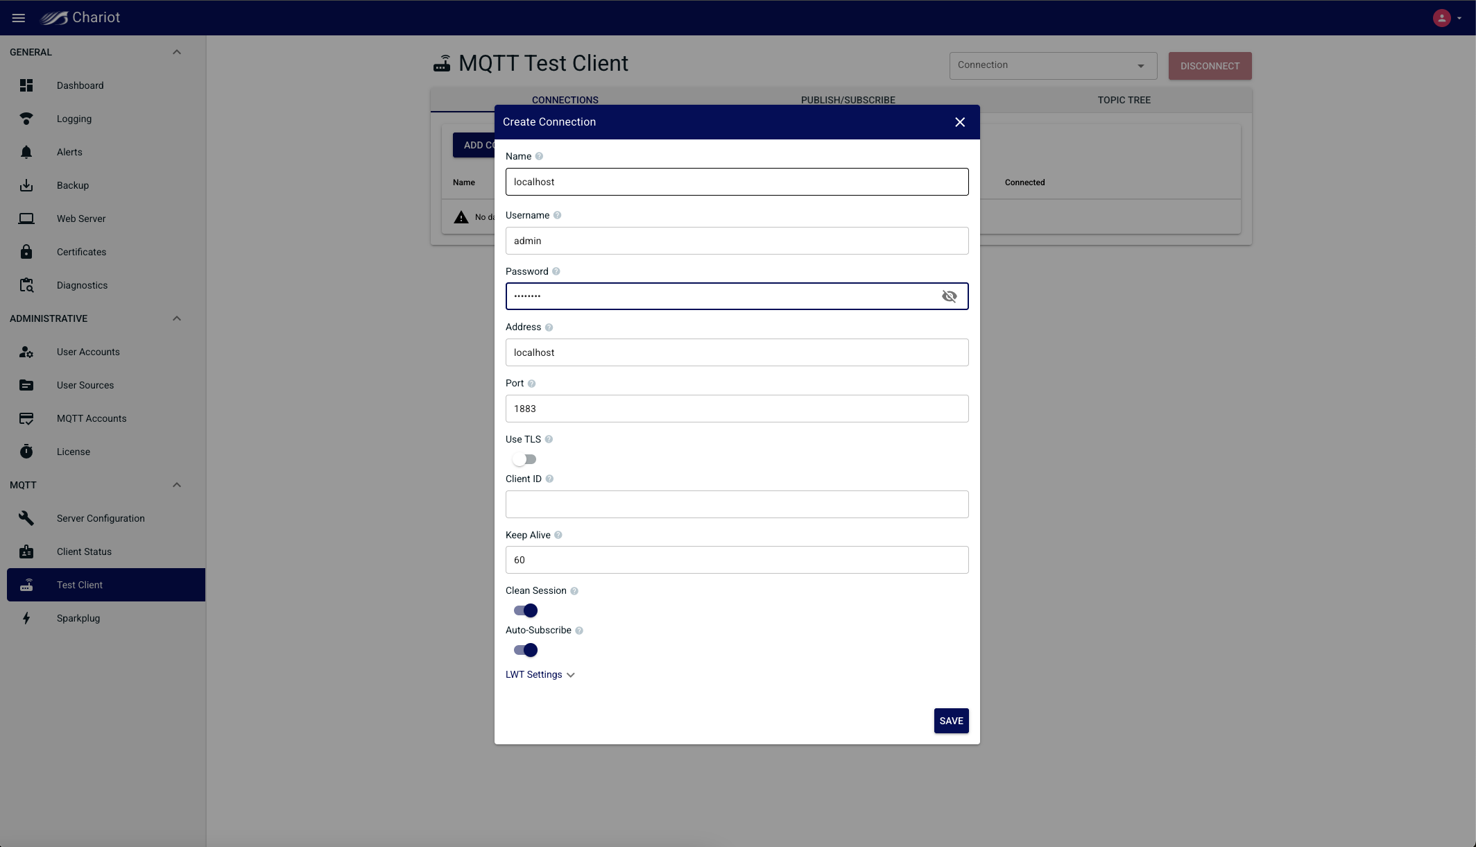Click the SAVE button
Screen dimensions: 1476x847
(951, 721)
